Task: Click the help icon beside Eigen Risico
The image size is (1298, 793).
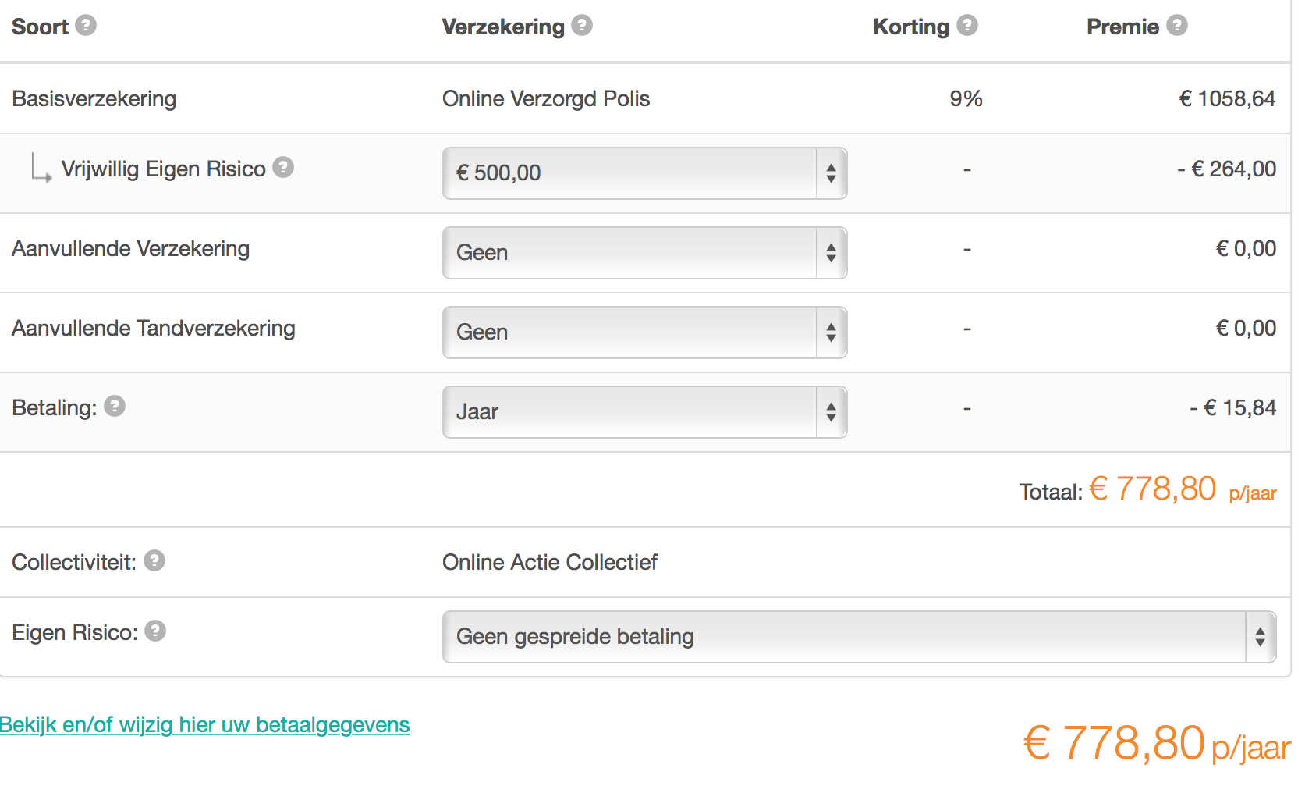Action: tap(155, 631)
